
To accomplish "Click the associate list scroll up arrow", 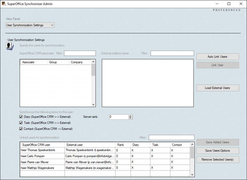I will tap(93, 62).
